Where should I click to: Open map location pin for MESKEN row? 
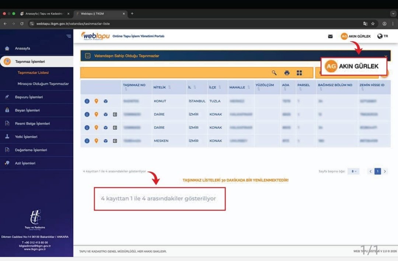pos(96,141)
